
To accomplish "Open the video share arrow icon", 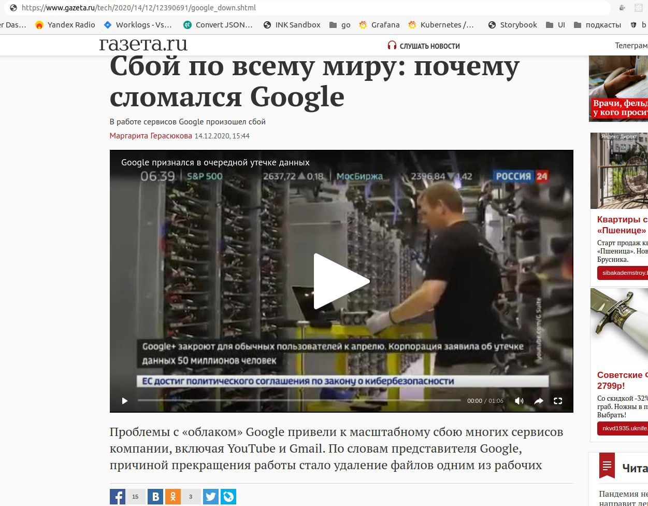I will tap(539, 401).
